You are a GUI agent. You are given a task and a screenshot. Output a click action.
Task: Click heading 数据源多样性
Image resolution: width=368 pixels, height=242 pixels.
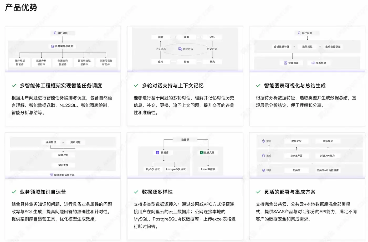point(157,192)
